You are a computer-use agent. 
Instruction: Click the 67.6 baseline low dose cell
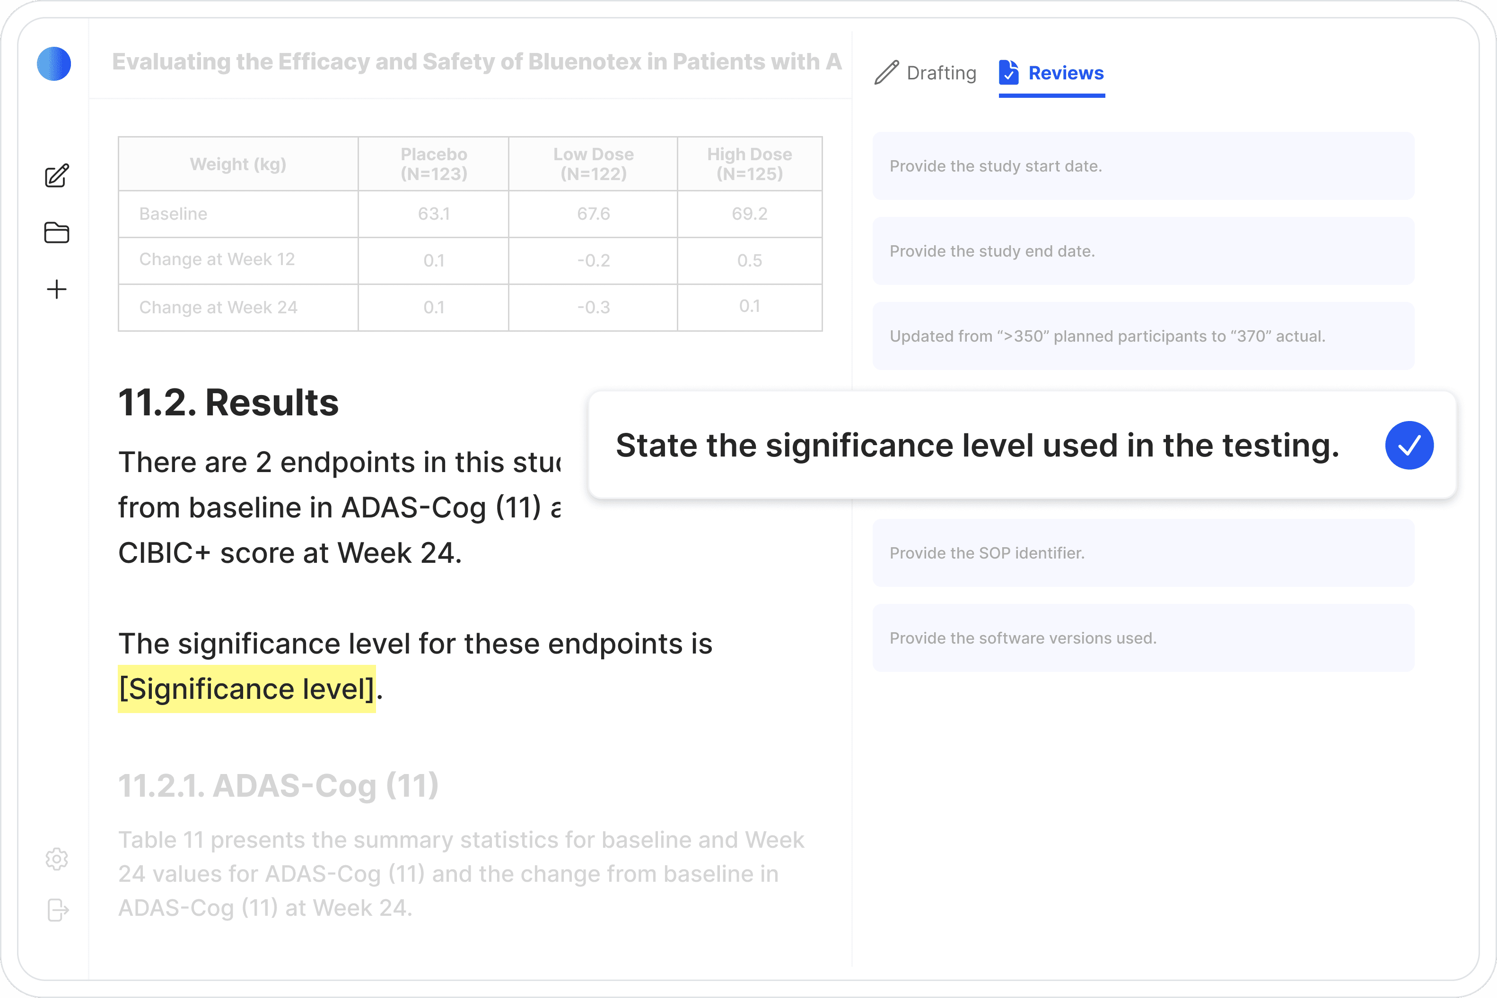coord(593,214)
